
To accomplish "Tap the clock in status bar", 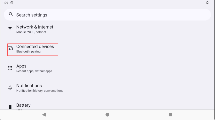I will pos(5,3).
